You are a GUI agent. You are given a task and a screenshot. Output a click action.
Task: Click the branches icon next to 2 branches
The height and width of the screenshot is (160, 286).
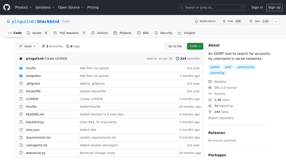pos(44,46)
